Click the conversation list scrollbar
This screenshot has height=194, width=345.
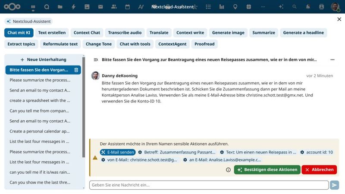83,107
